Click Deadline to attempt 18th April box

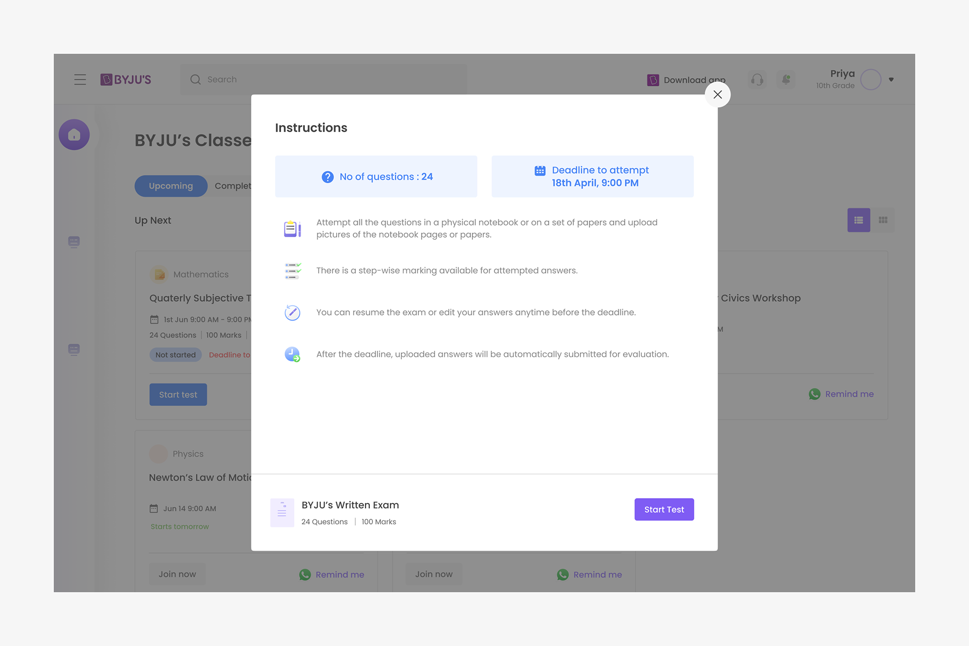593,176
